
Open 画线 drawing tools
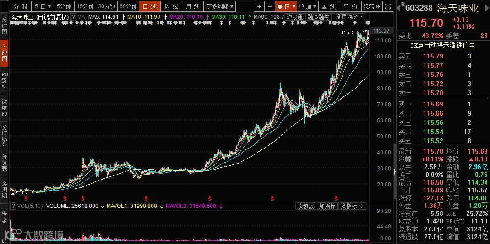point(329,6)
